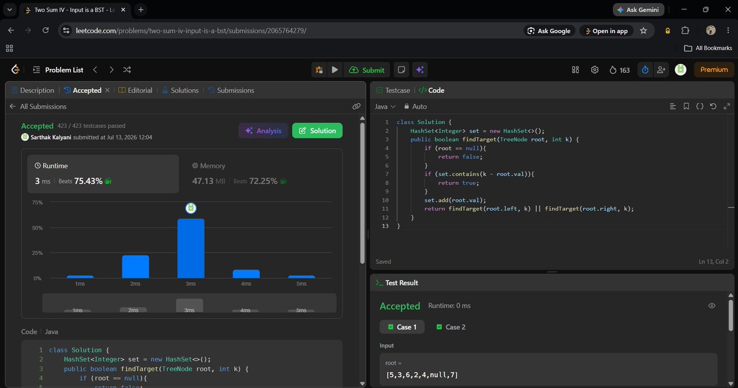The width and height of the screenshot is (738, 388).
Task: Reload the page
Action: click(46, 31)
